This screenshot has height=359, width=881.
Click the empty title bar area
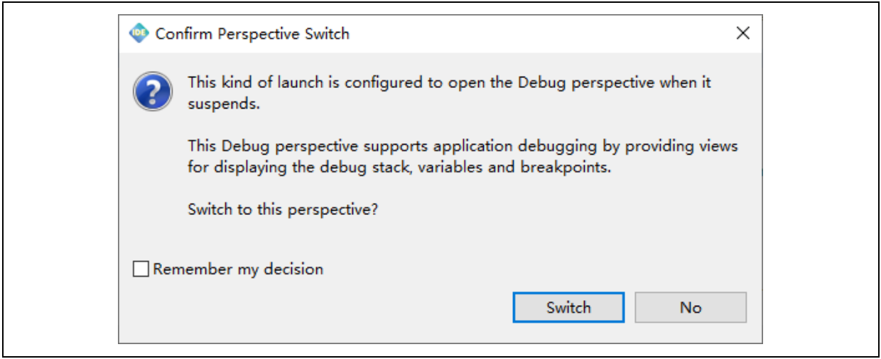[540, 33]
